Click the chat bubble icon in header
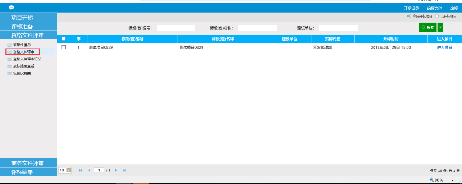 click(11, 8)
